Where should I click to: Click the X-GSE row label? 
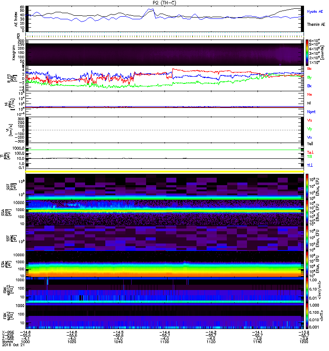pos(8,333)
